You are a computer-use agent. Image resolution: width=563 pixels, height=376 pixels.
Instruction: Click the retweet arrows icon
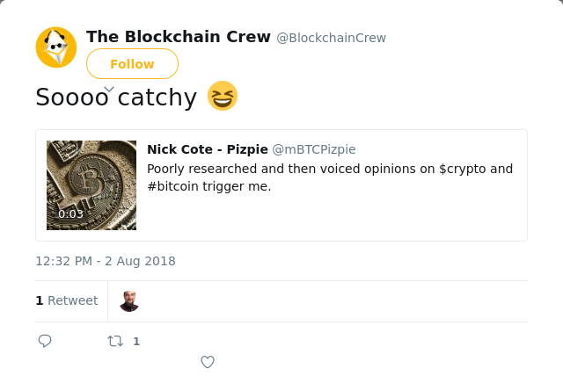pos(115,341)
